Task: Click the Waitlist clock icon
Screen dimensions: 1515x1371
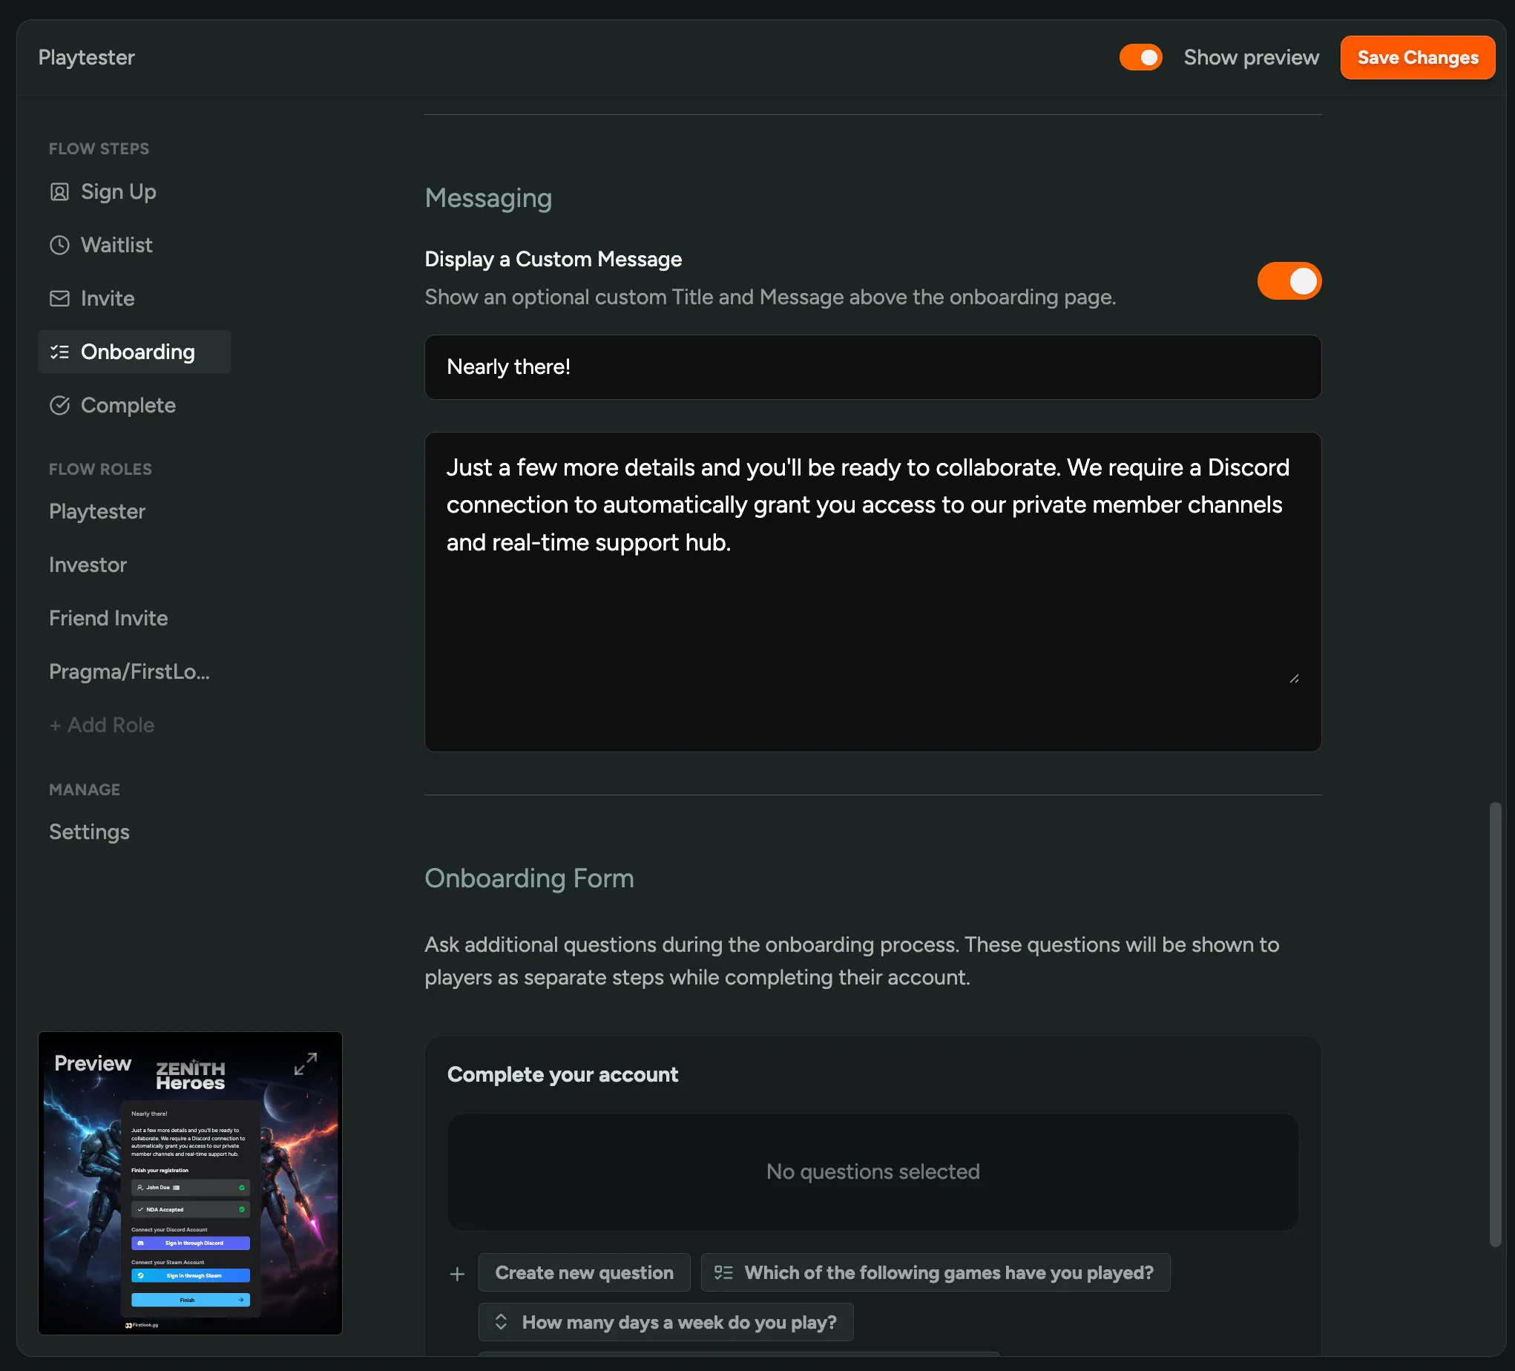Action: point(59,246)
